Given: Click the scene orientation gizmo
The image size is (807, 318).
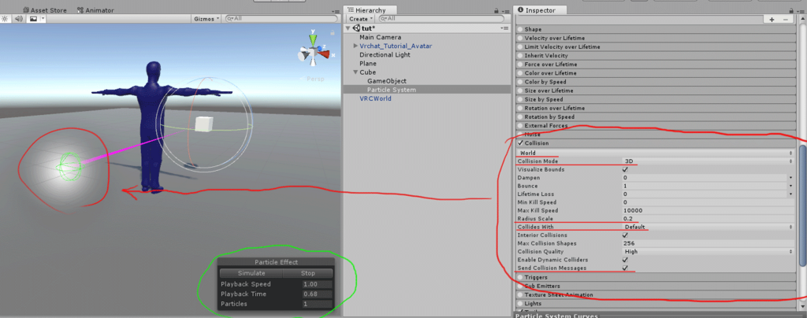Looking at the screenshot, I should pyautogui.click(x=312, y=52).
